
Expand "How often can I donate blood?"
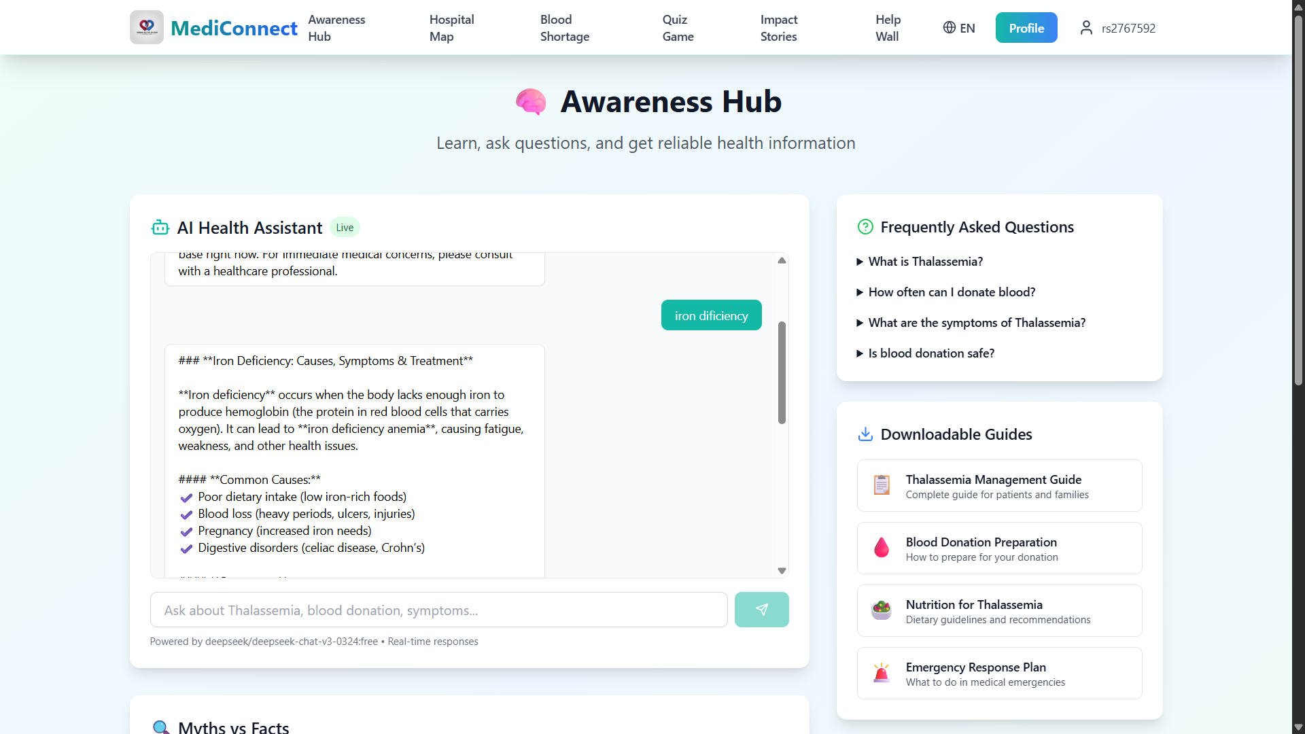[952, 292]
